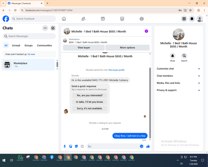The height and width of the screenshot is (167, 208).
Task: Select the All chats filter tab
Action: [x=6, y=46]
